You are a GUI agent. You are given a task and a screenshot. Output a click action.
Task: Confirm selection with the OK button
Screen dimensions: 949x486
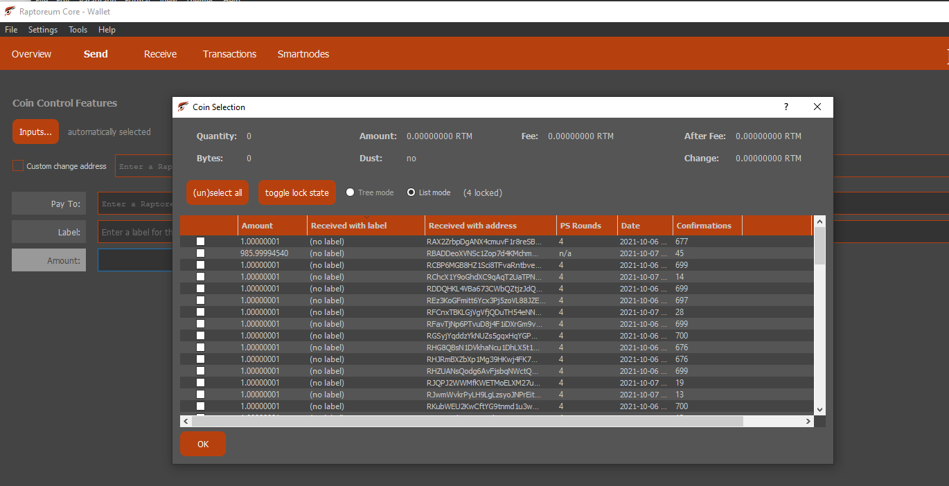pos(203,444)
